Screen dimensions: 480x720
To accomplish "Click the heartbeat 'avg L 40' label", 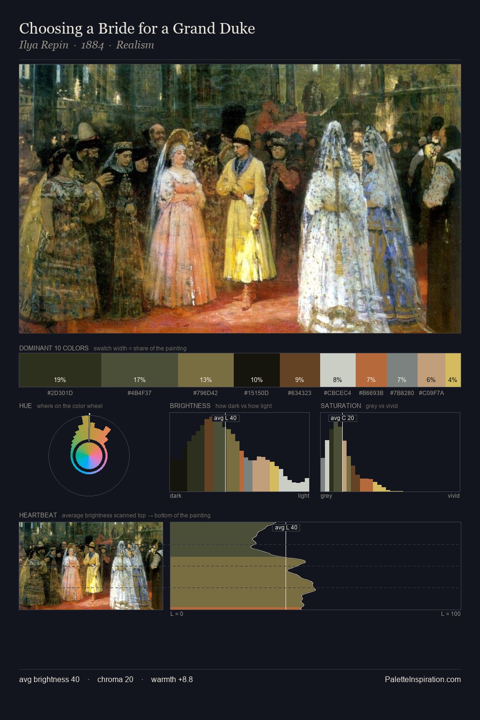I will pyautogui.click(x=286, y=528).
